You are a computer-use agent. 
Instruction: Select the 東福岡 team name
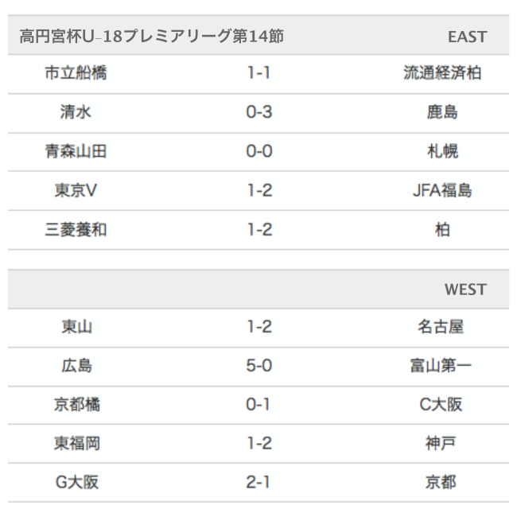[x=76, y=443]
